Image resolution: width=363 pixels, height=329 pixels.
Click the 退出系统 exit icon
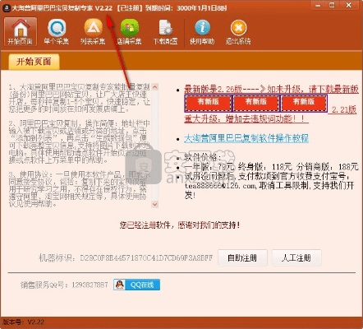tap(238, 31)
